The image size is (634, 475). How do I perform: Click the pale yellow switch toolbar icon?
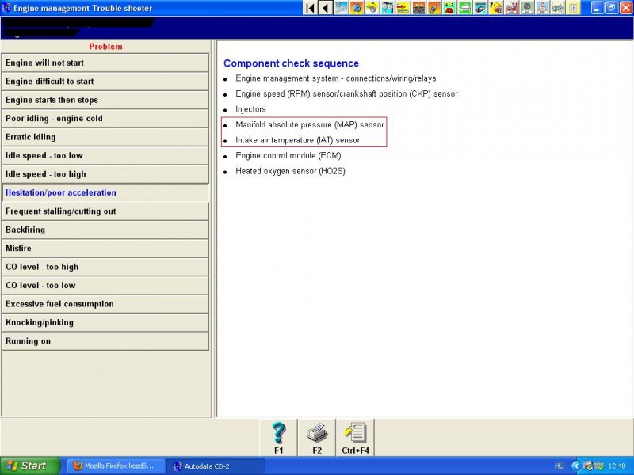click(x=573, y=8)
